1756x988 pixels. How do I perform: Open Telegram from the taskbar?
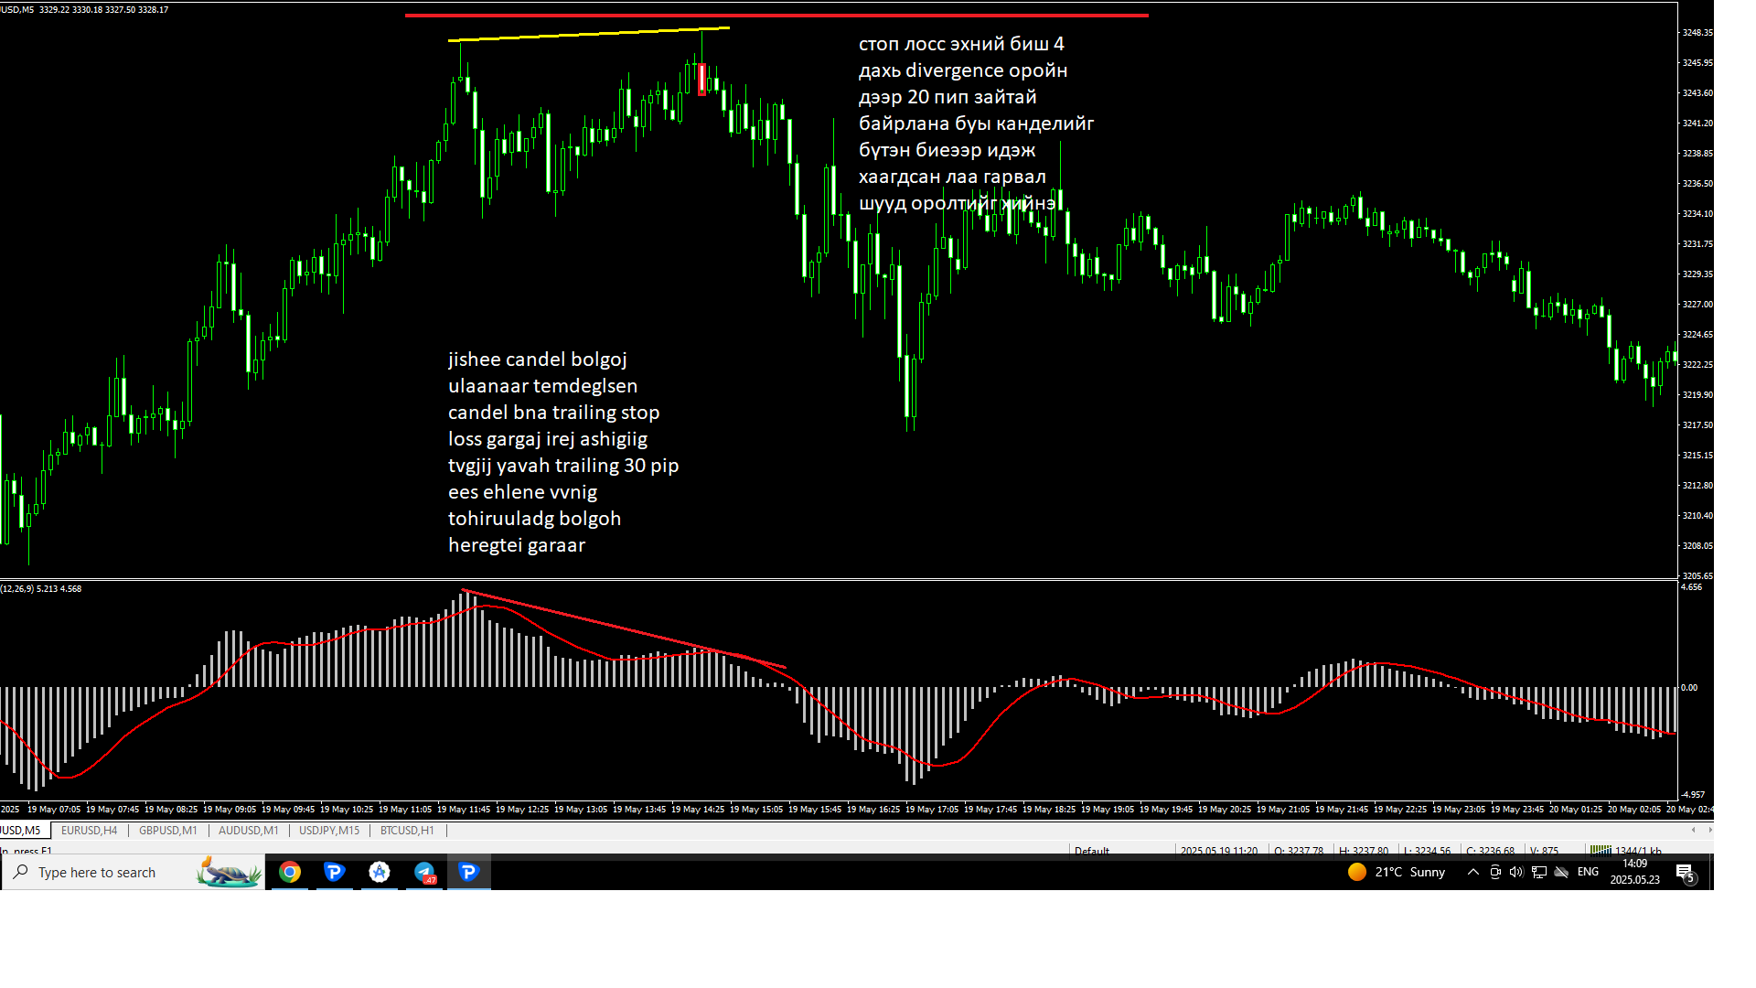coord(424,872)
